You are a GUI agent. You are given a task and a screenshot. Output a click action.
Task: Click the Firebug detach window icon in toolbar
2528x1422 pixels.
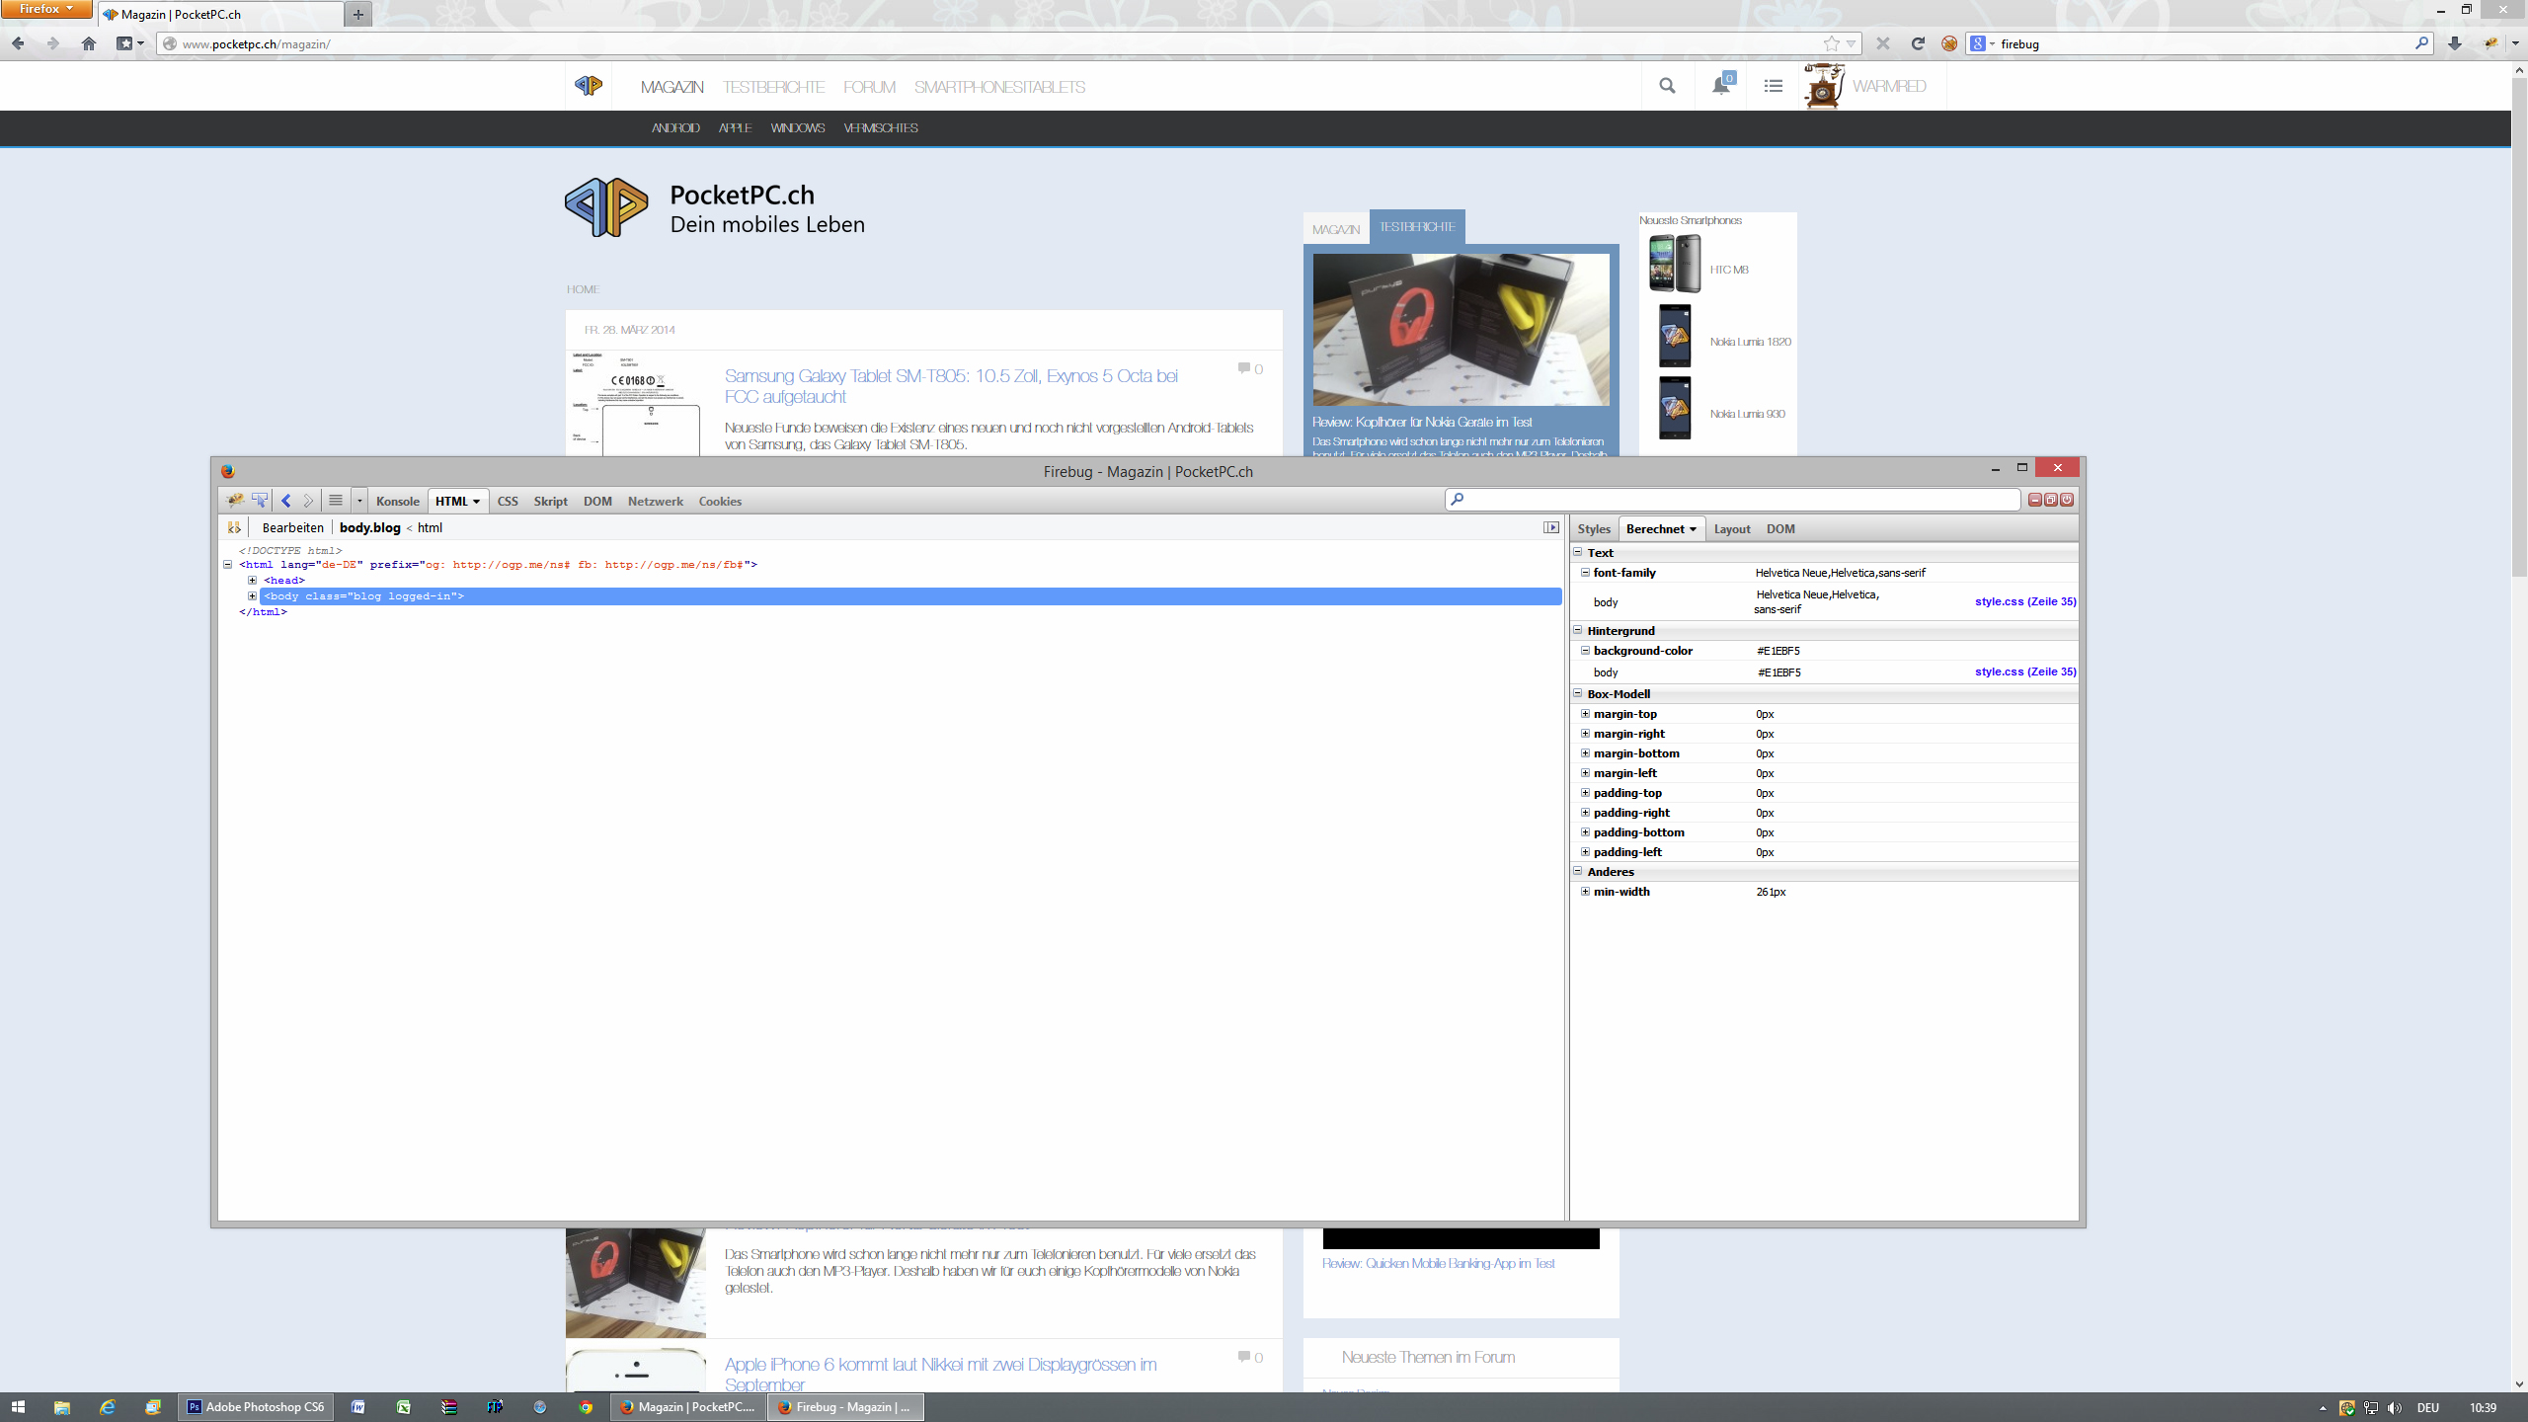[x=2051, y=500]
